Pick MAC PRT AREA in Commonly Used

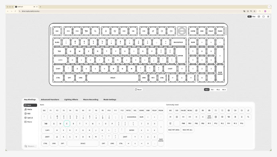tap(174, 130)
